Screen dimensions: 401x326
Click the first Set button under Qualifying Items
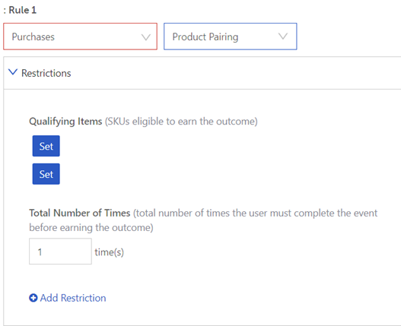46,146
